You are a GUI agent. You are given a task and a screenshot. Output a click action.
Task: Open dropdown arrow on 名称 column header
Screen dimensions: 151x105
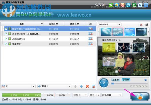click(x=42, y=24)
